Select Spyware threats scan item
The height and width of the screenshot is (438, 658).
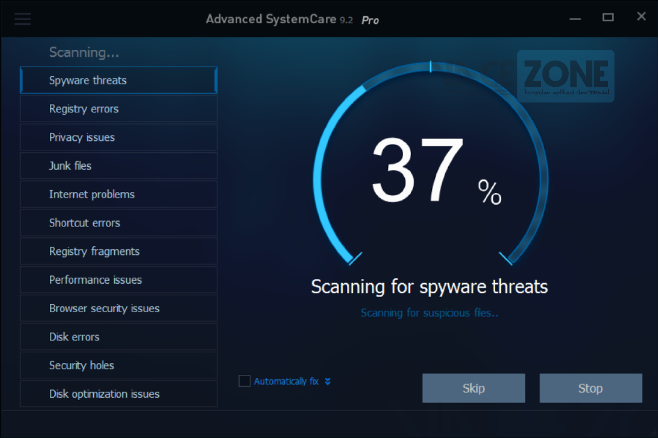click(x=118, y=80)
